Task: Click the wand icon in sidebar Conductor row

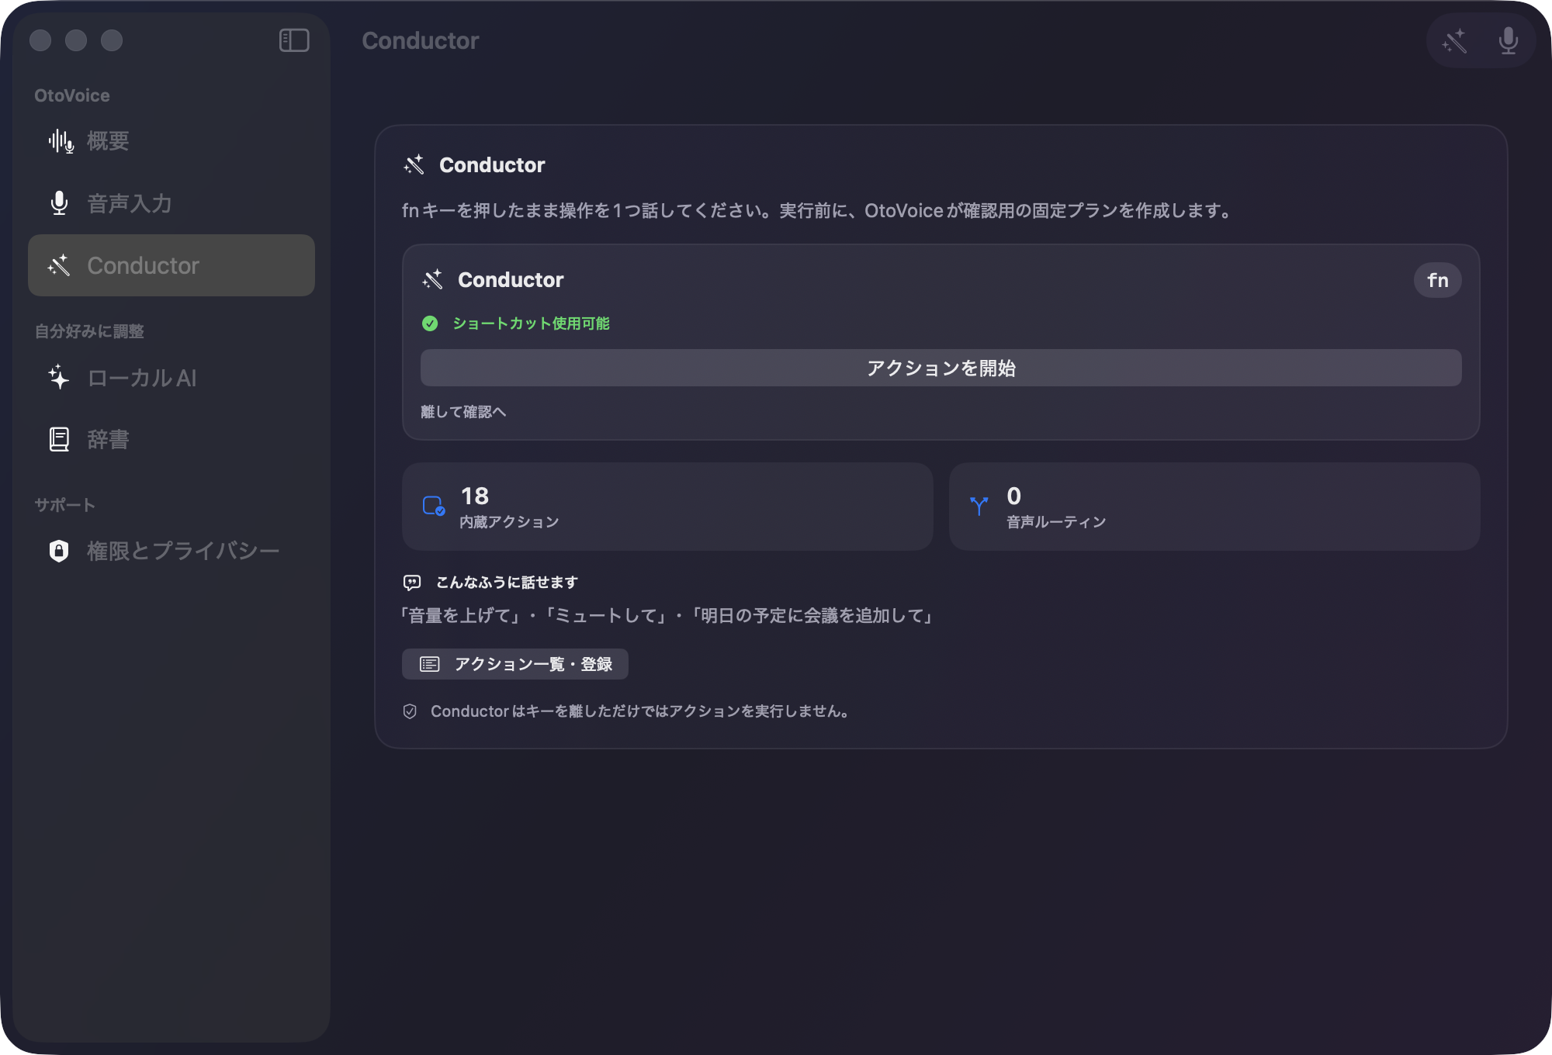Action: (x=59, y=265)
